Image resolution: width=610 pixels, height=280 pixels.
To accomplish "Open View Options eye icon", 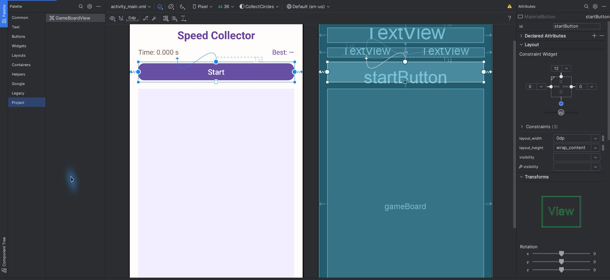I will (x=113, y=18).
